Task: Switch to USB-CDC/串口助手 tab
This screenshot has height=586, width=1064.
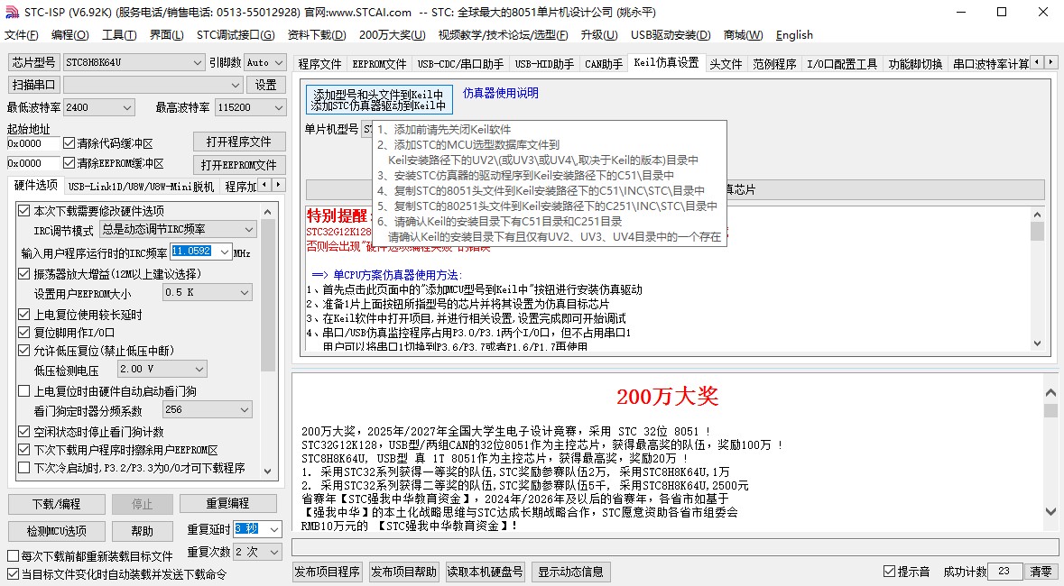Action: pos(461,64)
